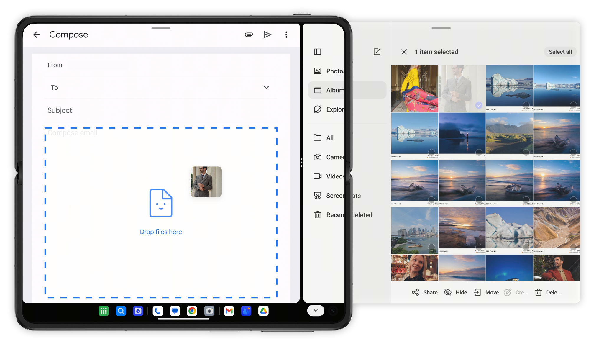Hide the selected photo
Viewport: 604px width, 344px height.
click(x=456, y=292)
